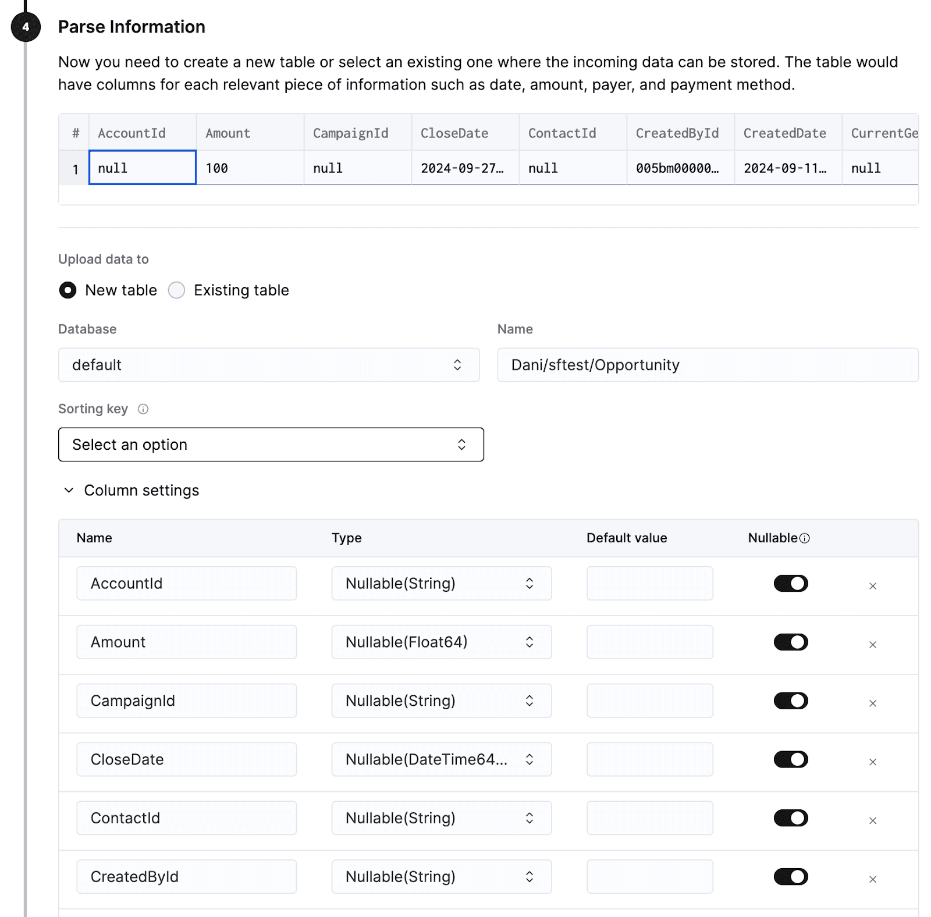
Task: Collapse the Column settings section
Action: [69, 491]
